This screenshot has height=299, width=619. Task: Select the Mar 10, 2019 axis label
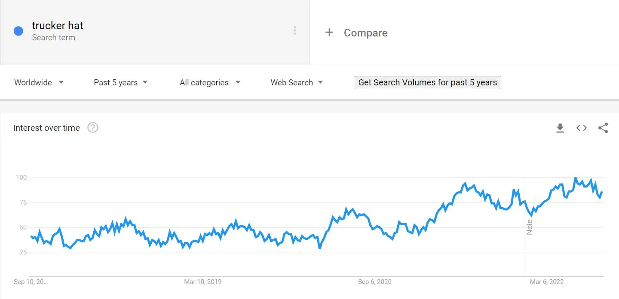tap(203, 282)
